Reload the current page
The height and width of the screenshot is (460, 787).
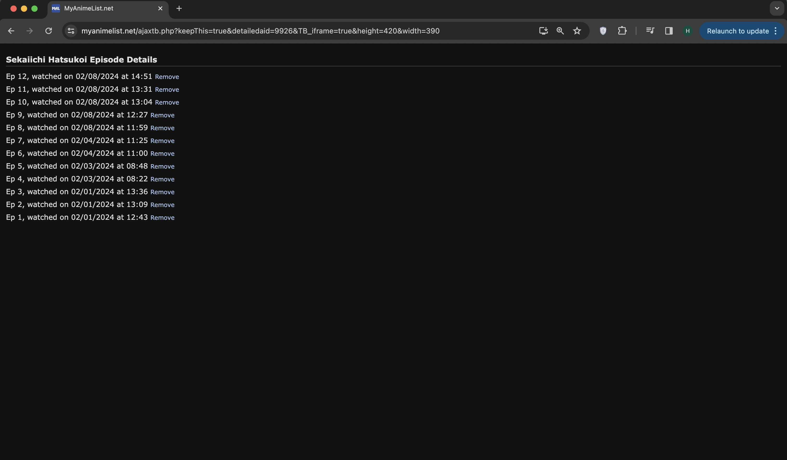(48, 31)
